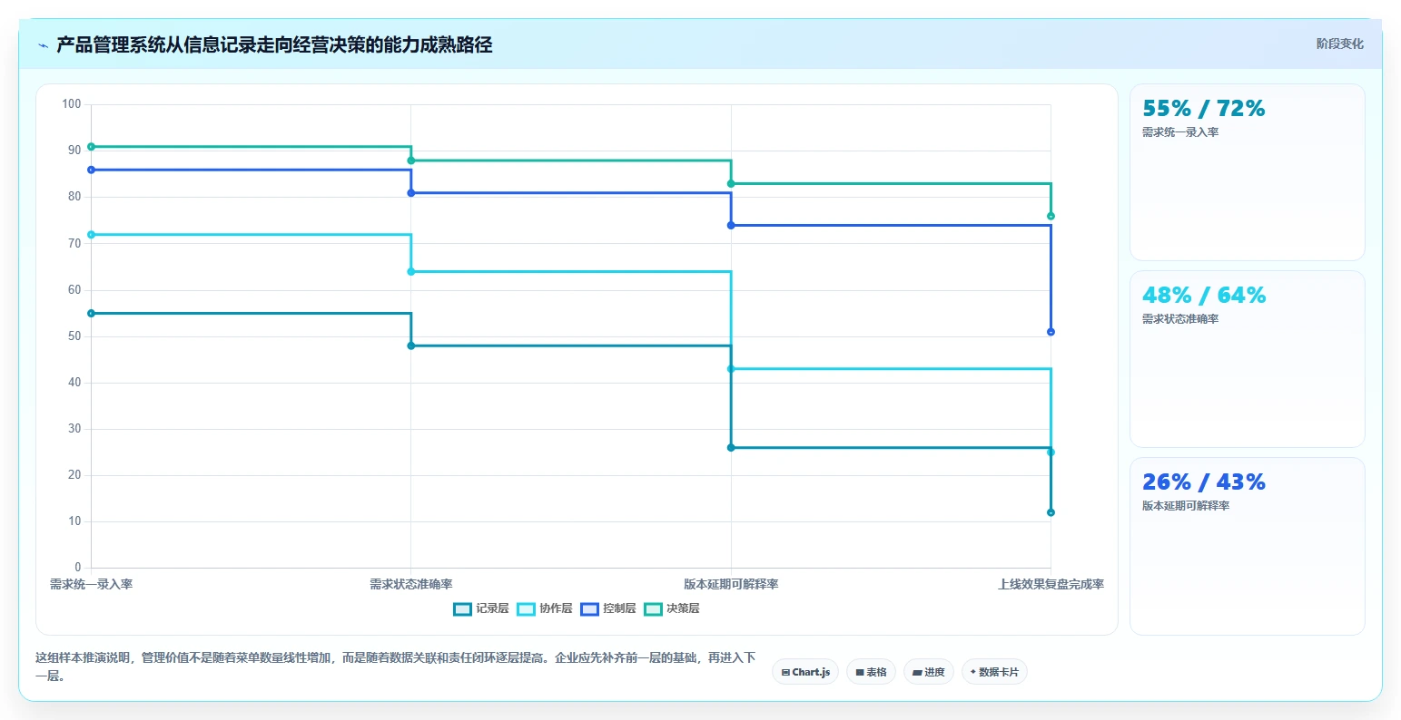
Task: Click the Chart.js tag
Action: [805, 672]
